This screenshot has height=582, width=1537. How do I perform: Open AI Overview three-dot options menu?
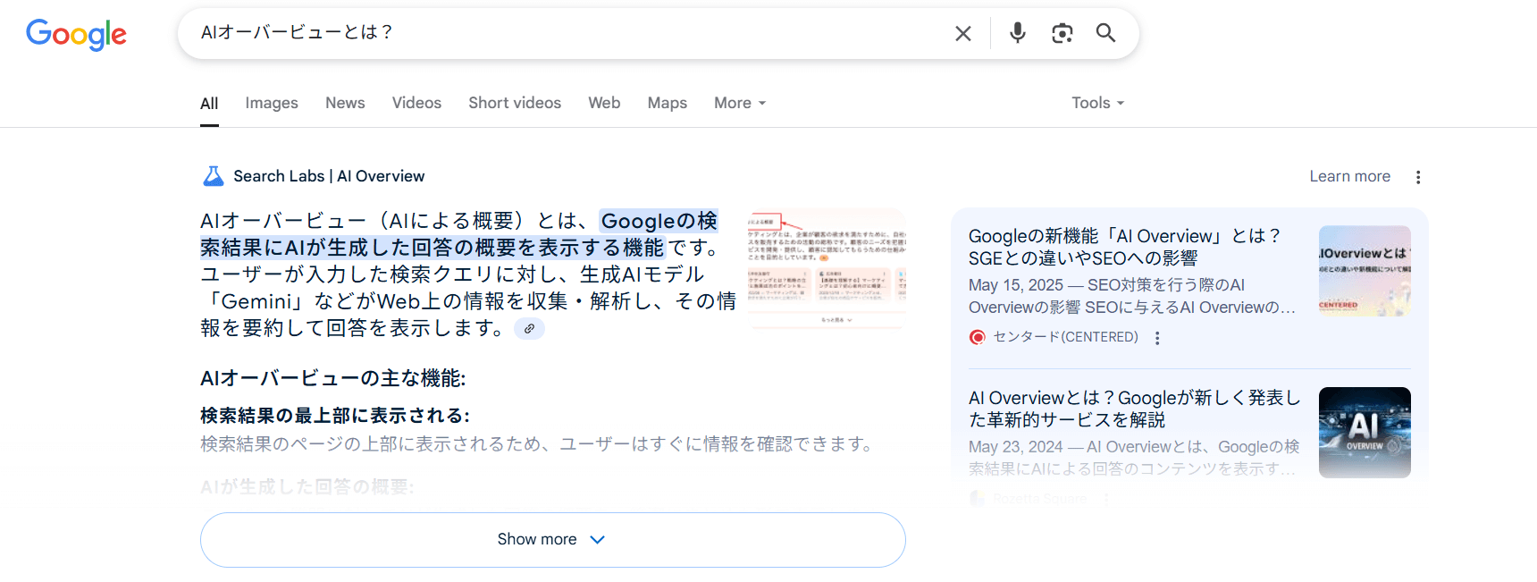pyautogui.click(x=1418, y=177)
